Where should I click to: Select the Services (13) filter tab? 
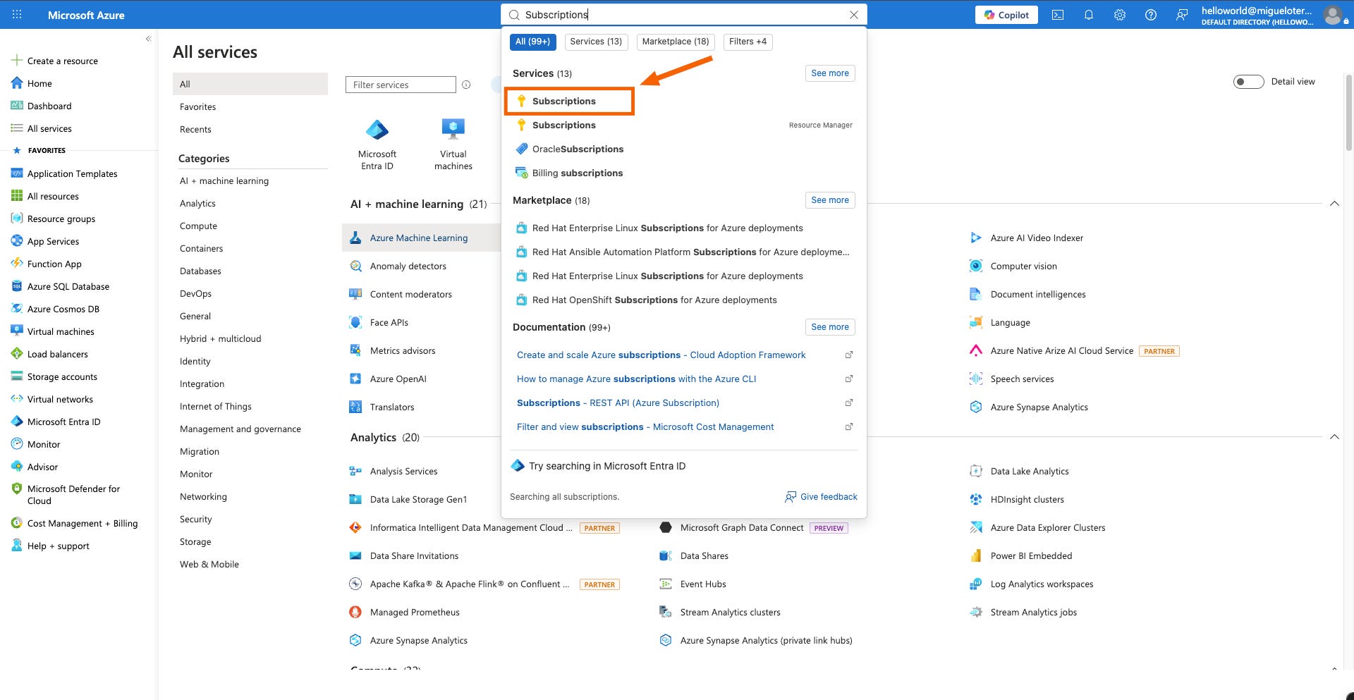point(596,42)
